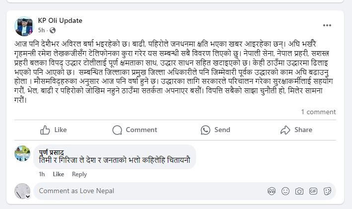Open the post options three-dot menu
This screenshot has width=352, height=209.
pyautogui.click(x=327, y=25)
